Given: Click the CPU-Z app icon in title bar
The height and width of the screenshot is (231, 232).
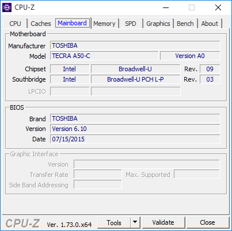Looking at the screenshot, I should 7,7.
